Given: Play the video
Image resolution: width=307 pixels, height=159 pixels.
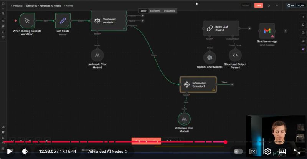Looking at the screenshot, I should click(x=10, y=151).
